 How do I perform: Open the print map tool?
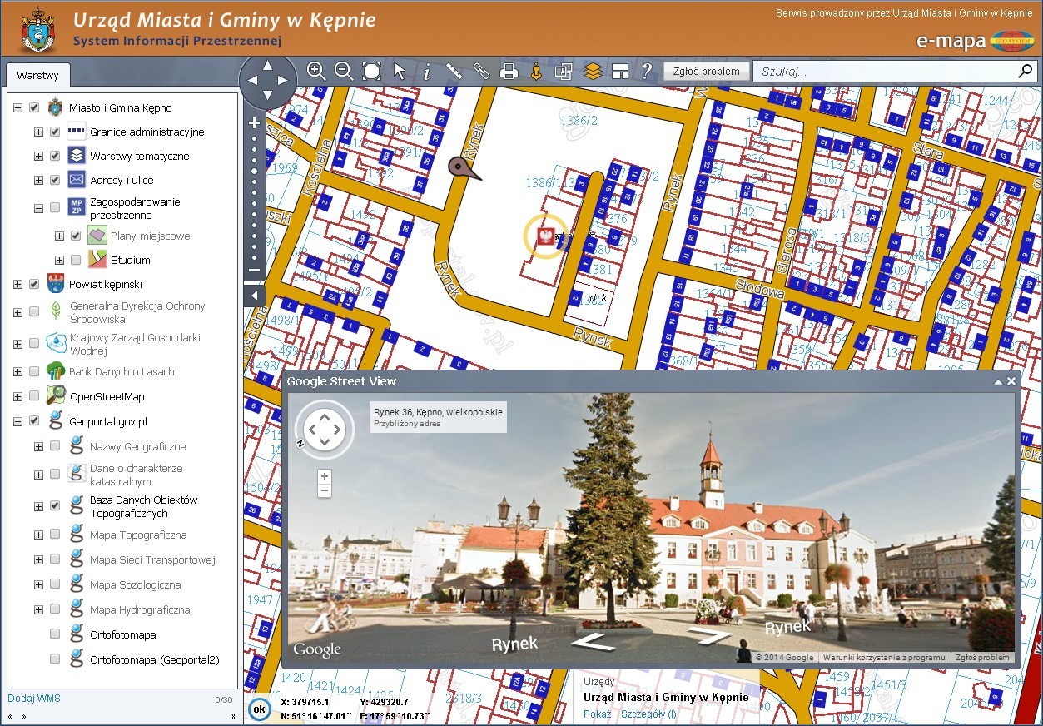pyautogui.click(x=509, y=71)
